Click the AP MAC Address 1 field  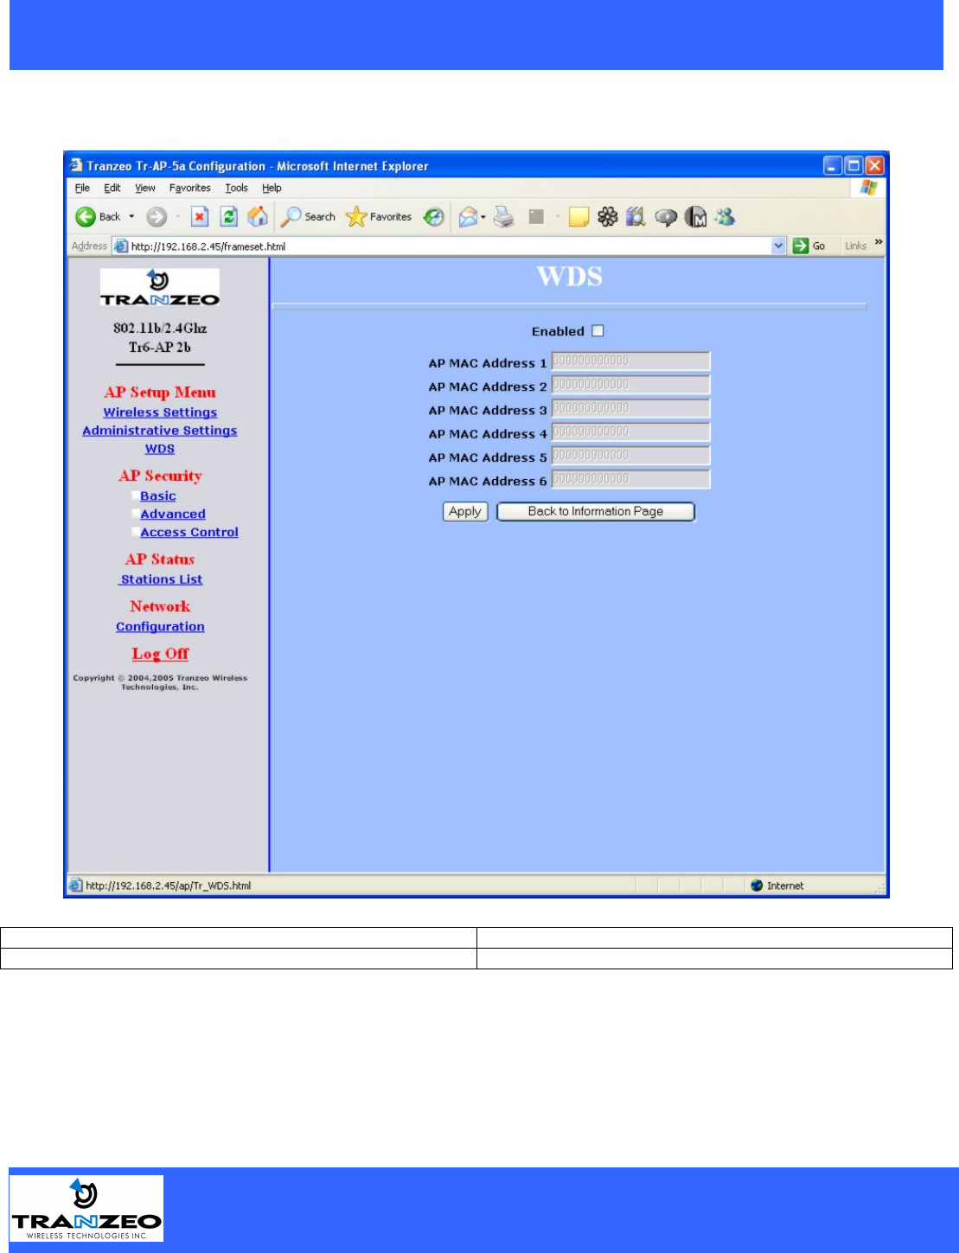pos(630,361)
